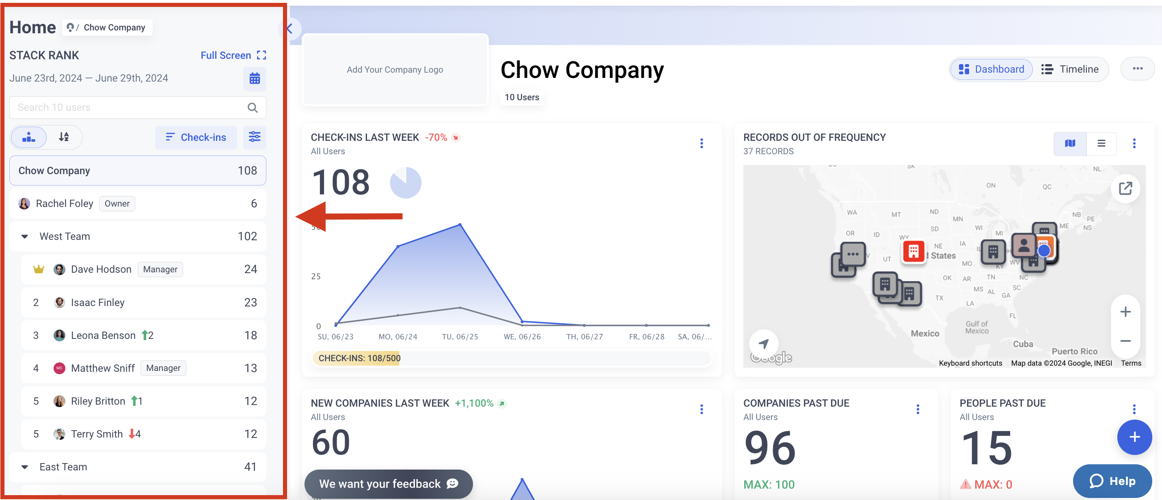Switch stack rank to sort order view

click(x=64, y=137)
